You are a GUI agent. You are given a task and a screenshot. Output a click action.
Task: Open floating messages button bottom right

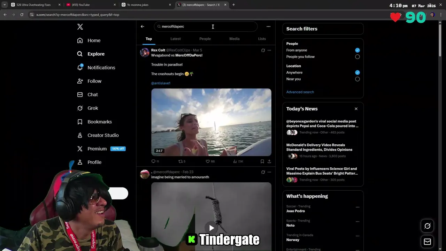point(428,242)
